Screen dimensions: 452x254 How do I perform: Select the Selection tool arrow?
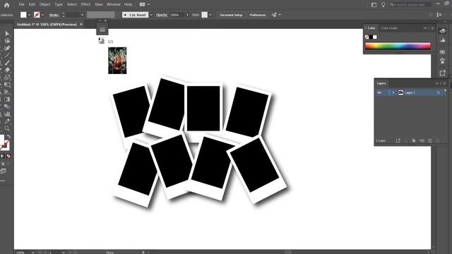7,34
